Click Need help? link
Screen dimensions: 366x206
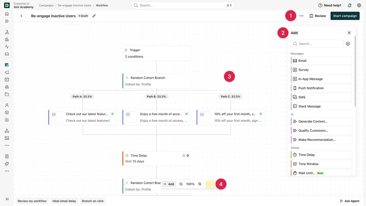[x=329, y=5]
